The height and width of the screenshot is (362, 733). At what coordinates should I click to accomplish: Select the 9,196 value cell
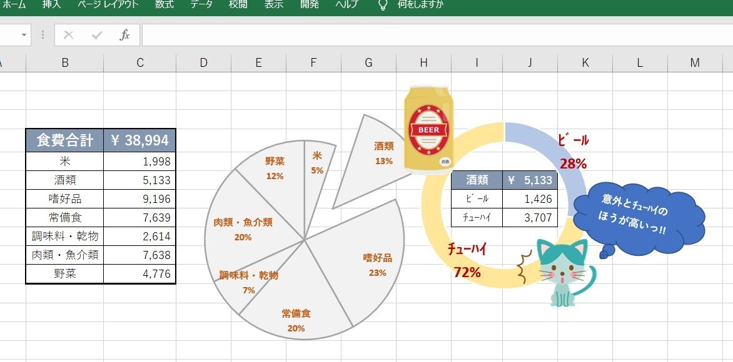coord(139,198)
